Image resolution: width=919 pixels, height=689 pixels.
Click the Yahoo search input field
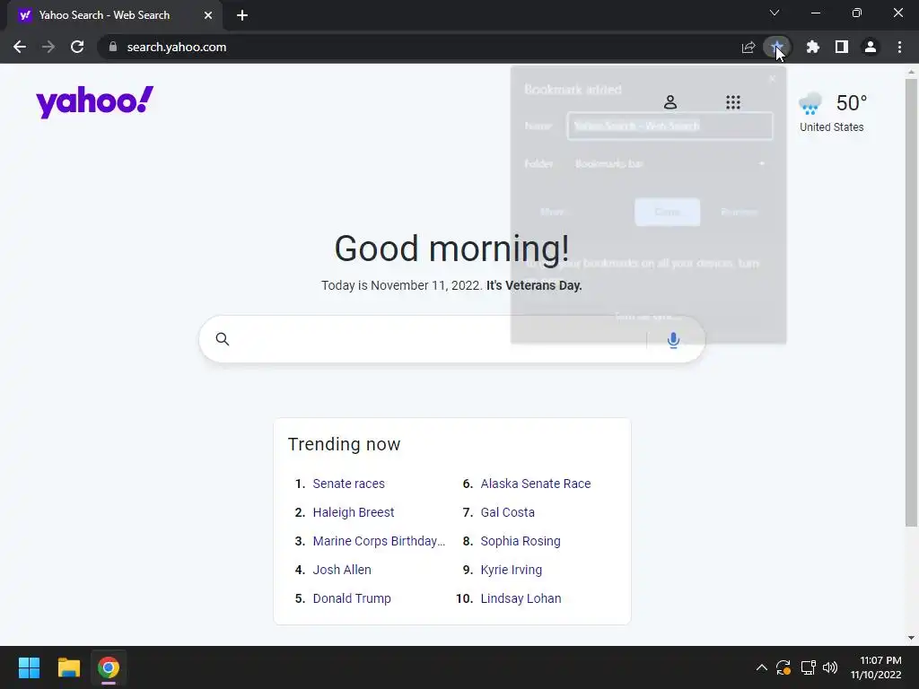[452, 339]
